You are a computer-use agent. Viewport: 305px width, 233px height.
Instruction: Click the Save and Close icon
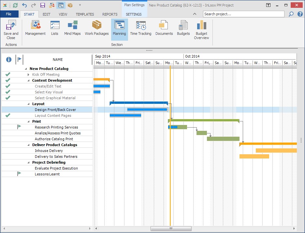(11, 25)
